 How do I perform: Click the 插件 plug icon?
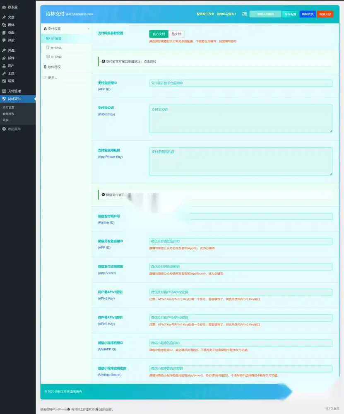(x=4, y=58)
